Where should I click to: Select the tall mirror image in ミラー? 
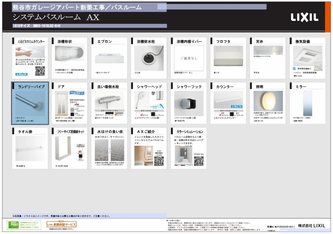(x=308, y=103)
